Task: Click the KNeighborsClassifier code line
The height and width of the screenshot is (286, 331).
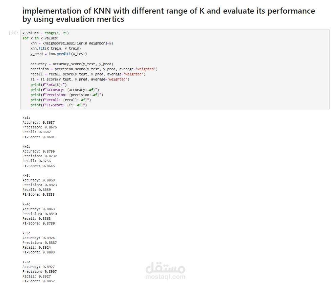Action: coord(72,43)
